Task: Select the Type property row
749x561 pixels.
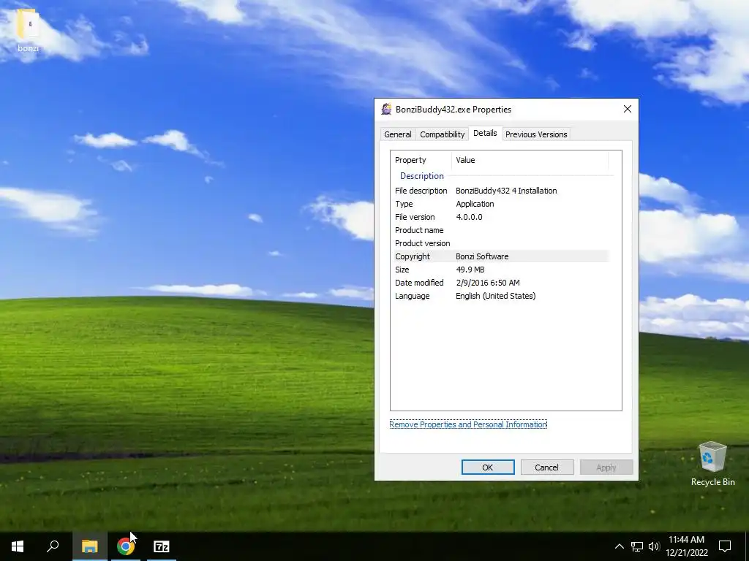Action: click(502, 204)
